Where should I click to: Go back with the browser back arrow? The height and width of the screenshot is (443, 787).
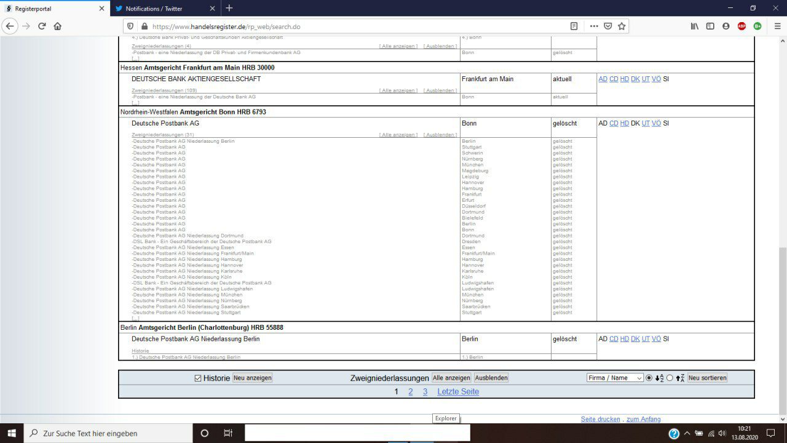10,26
